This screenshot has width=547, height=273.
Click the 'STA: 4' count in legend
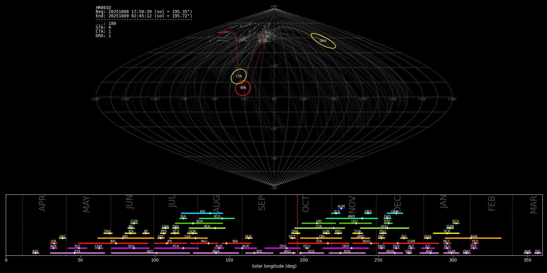[103, 28]
